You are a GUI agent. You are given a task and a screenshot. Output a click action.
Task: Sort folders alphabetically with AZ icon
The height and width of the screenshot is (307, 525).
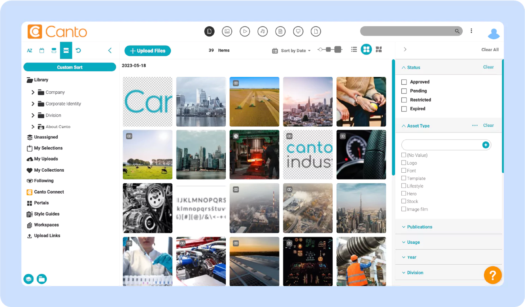pos(30,50)
